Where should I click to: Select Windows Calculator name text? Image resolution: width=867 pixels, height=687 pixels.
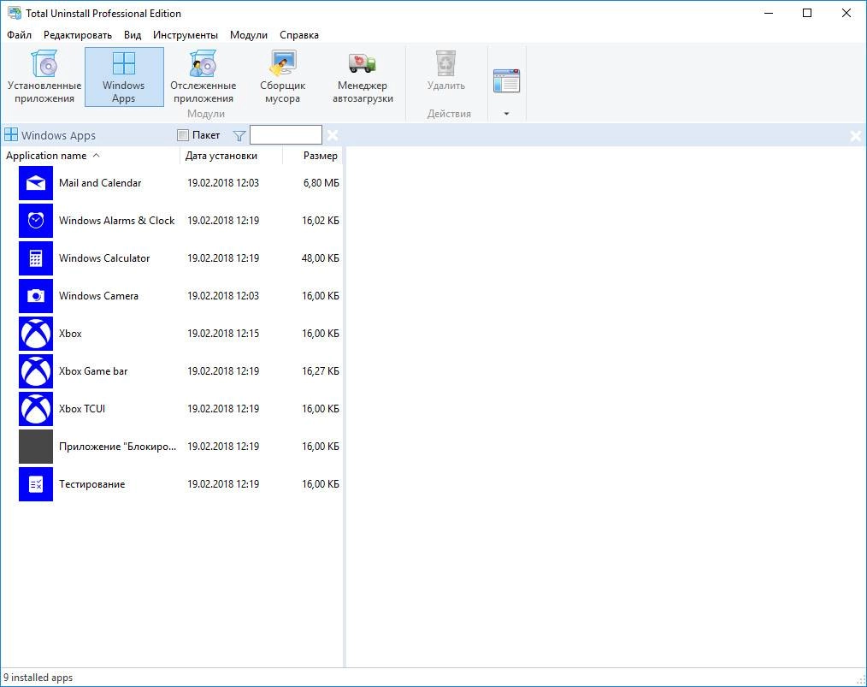tap(104, 258)
